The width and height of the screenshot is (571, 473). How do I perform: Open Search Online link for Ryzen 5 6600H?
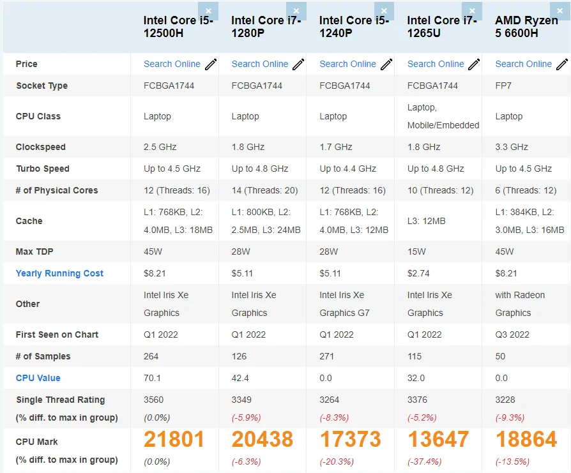523,64
